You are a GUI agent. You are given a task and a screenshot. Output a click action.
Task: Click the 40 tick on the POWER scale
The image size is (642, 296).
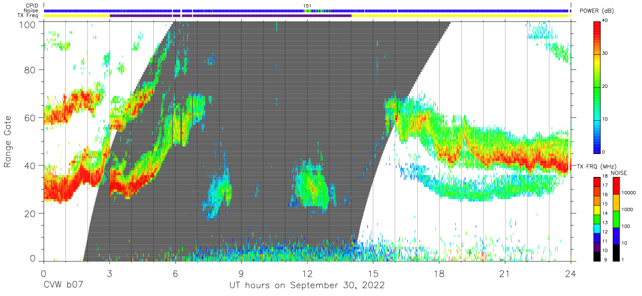[x=605, y=21]
